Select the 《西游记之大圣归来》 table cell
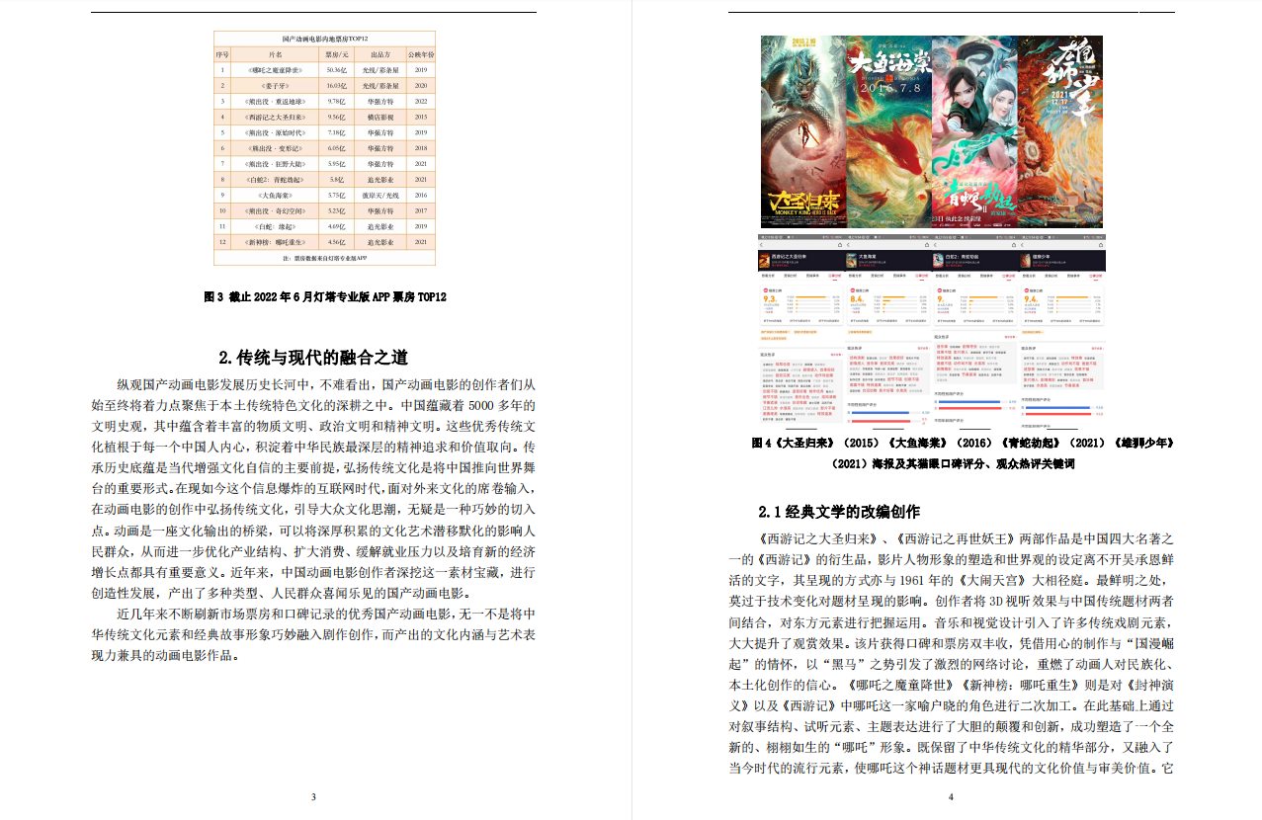This screenshot has width=1262, height=820. click(276, 117)
